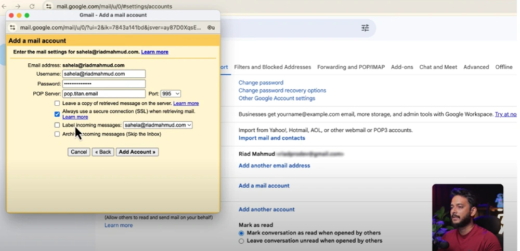The height and width of the screenshot is (251, 520).
Task: Click the « Back button
Action: click(103, 152)
